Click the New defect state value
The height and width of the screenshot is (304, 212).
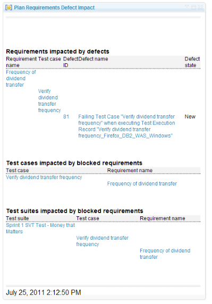coord(190,116)
